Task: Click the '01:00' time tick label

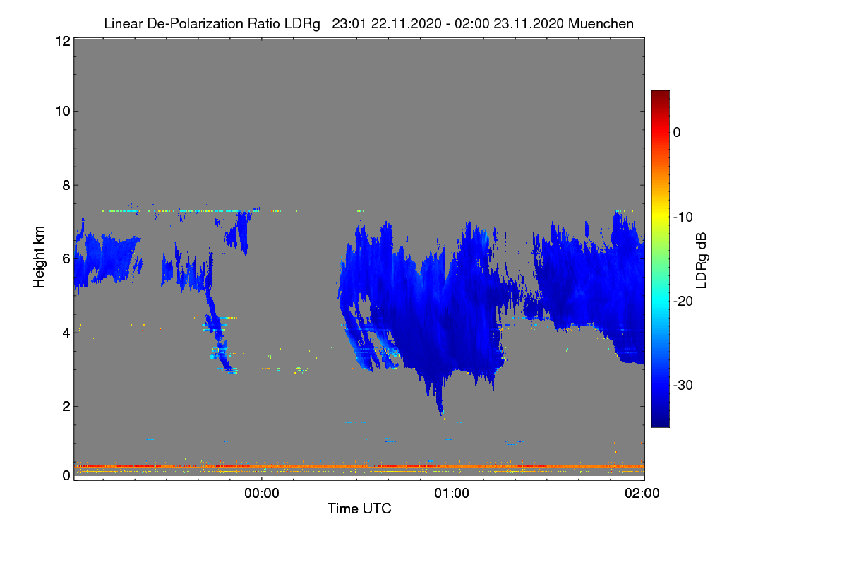Action: point(452,494)
